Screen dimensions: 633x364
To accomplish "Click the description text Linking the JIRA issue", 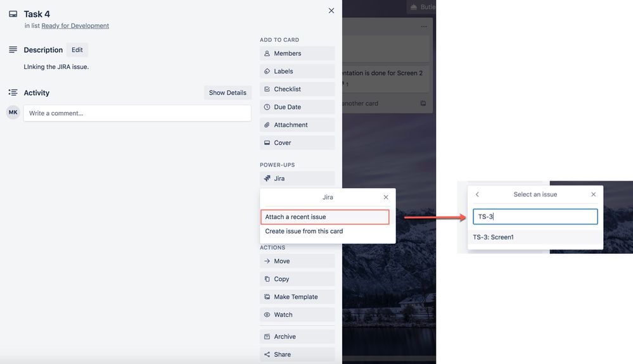I will (56, 67).
